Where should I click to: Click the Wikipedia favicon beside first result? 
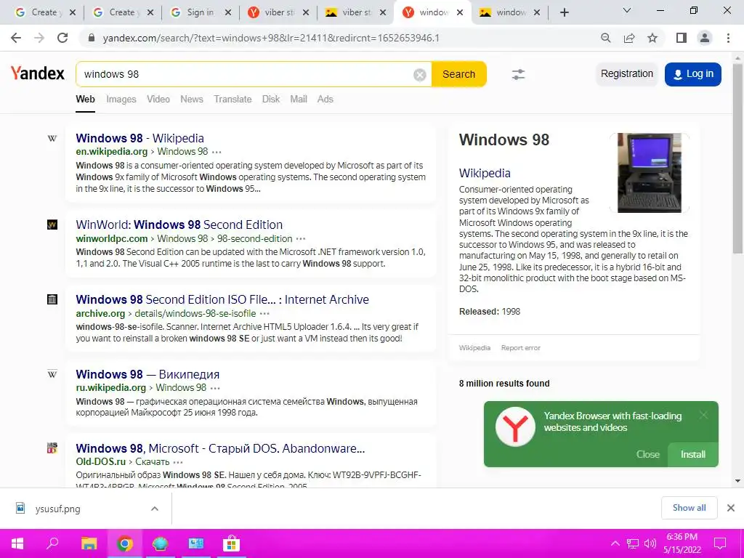pyautogui.click(x=52, y=139)
